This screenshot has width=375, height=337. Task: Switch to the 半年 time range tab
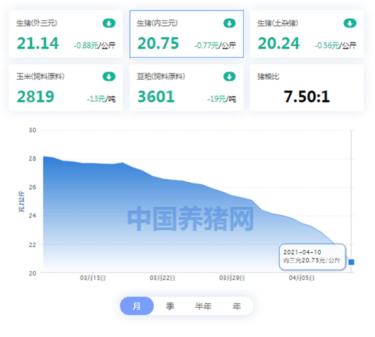[x=203, y=306]
